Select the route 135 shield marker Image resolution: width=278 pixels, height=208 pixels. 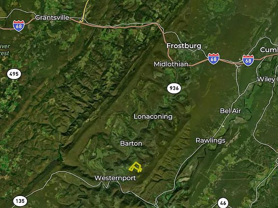(x=20, y=201)
